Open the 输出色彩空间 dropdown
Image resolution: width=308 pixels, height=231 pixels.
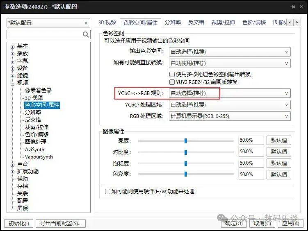(230, 52)
